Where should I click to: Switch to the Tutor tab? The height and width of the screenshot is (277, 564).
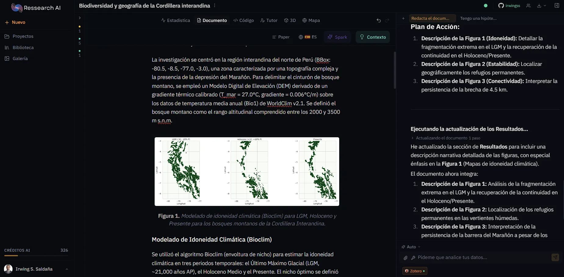(269, 20)
